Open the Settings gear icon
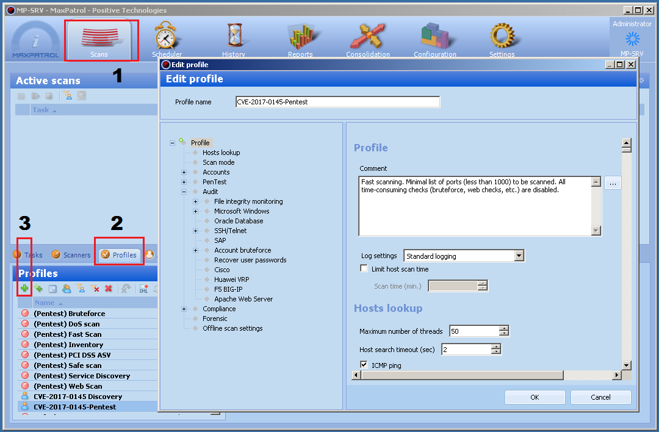The width and height of the screenshot is (659, 432). 502,37
